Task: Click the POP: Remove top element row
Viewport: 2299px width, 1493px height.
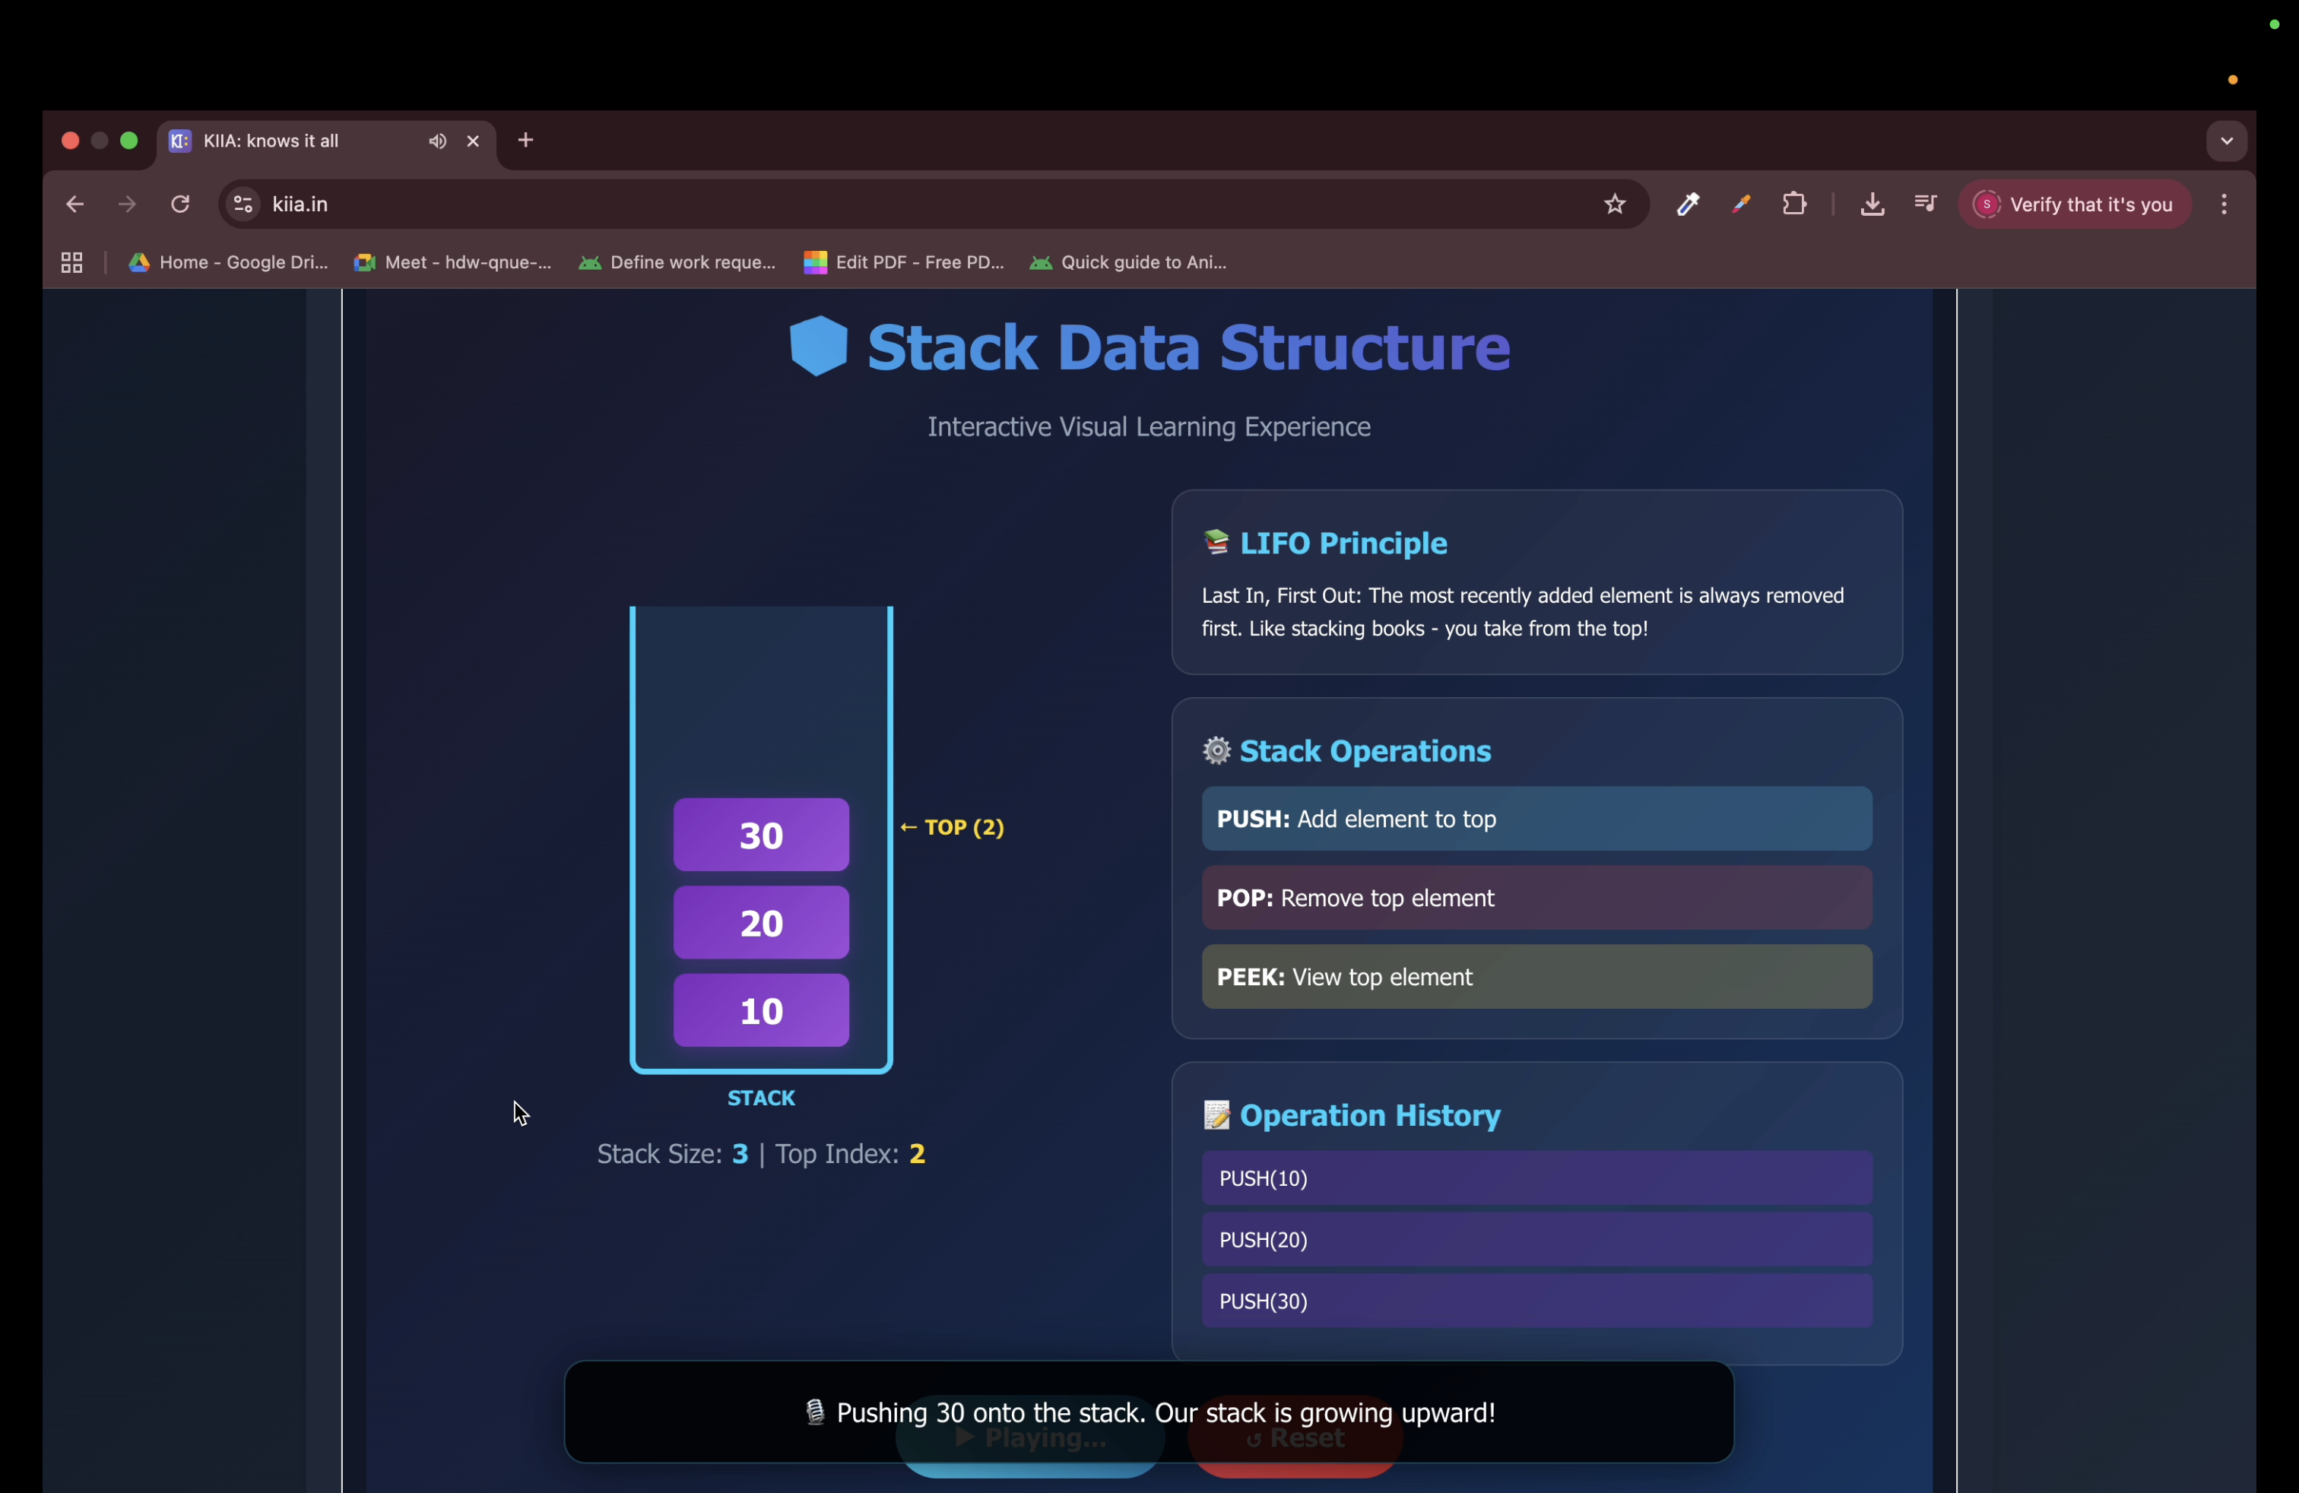Action: coord(1536,898)
